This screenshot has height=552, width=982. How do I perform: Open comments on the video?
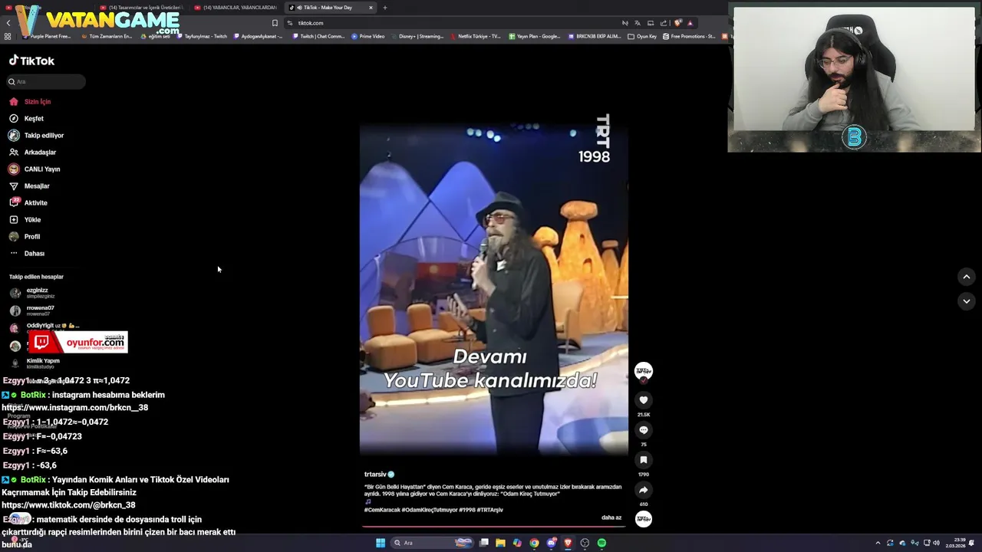click(644, 429)
